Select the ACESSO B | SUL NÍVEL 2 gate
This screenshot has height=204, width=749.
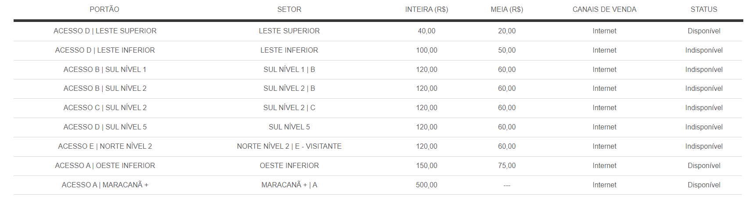105,89
